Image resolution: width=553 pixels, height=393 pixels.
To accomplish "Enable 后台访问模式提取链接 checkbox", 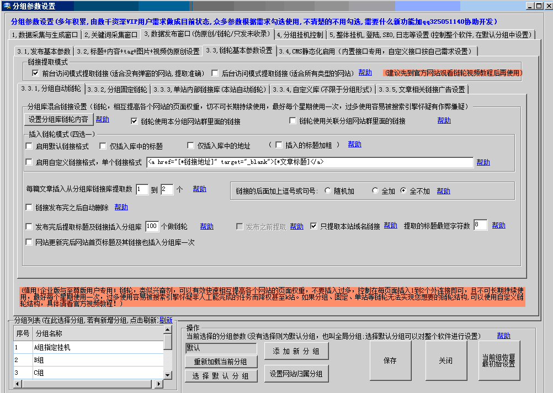I will [215, 73].
